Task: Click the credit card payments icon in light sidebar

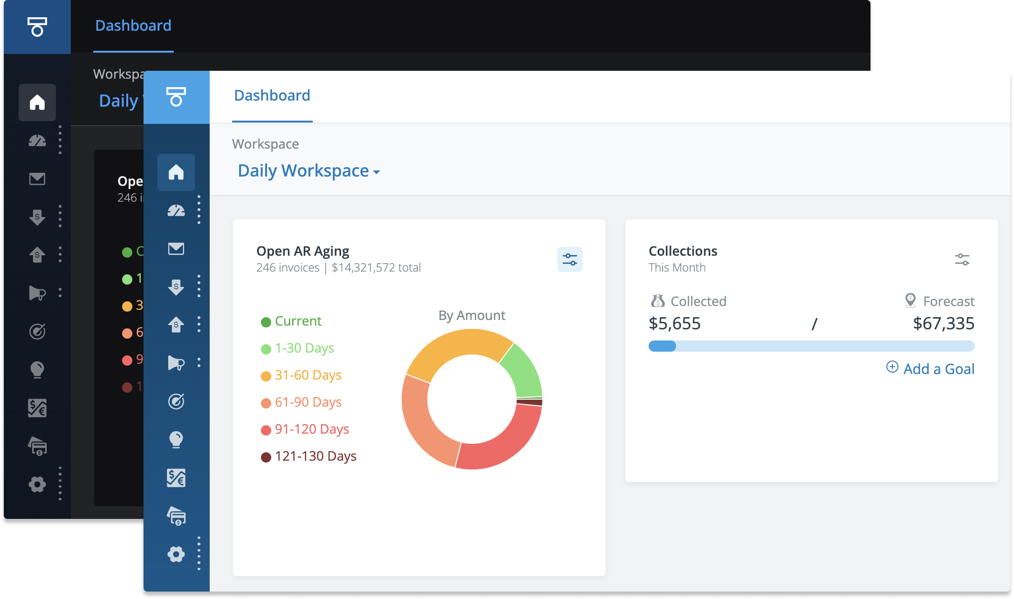Action: click(x=176, y=516)
